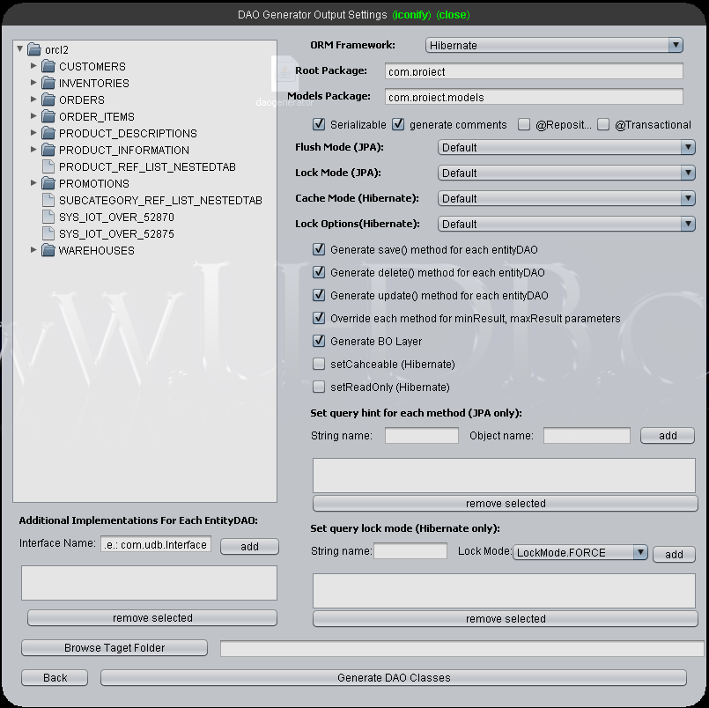This screenshot has width=709, height=708.
Task: Click add button next to Lock Mode
Action: click(x=674, y=554)
